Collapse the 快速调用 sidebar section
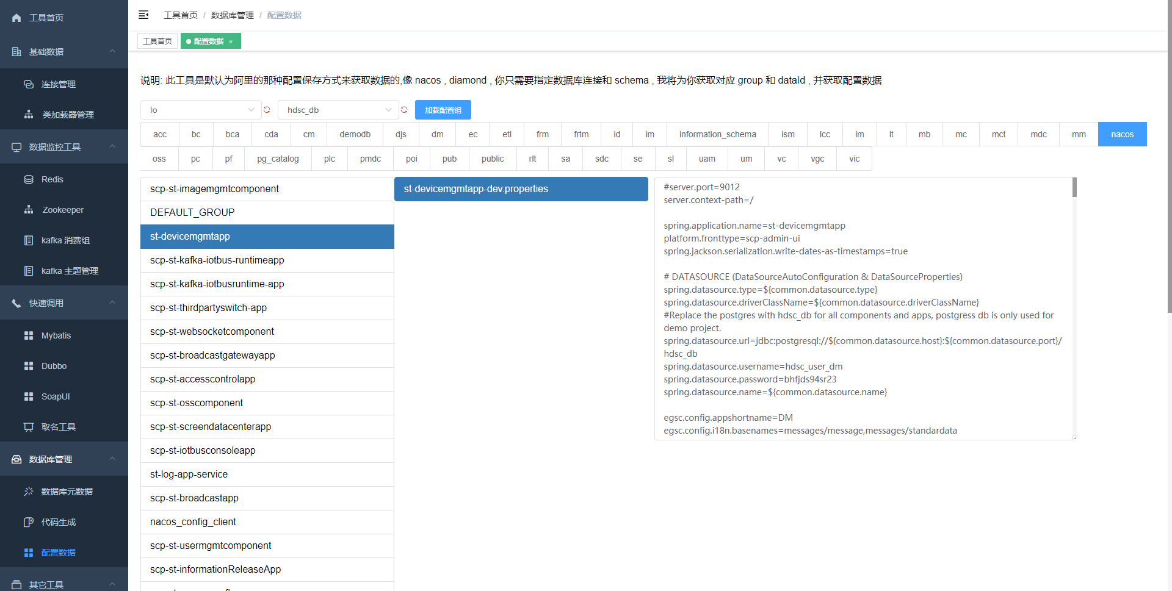 click(112, 303)
